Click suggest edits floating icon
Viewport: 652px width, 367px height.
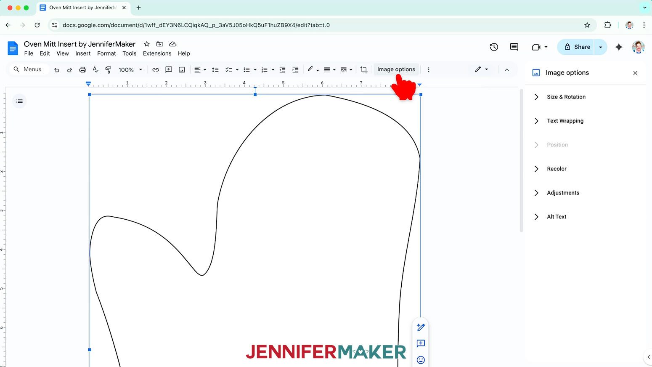(x=421, y=327)
